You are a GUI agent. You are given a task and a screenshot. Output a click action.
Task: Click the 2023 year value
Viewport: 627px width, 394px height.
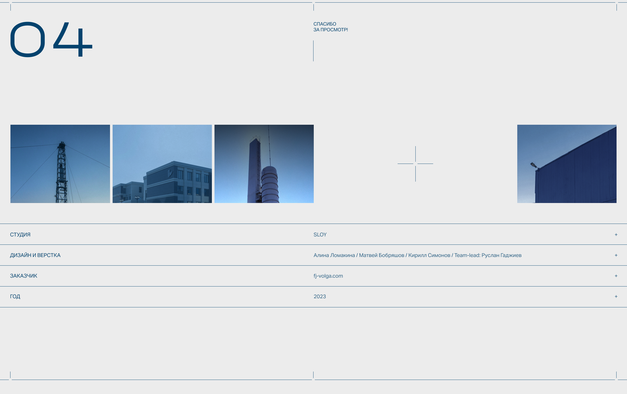pyautogui.click(x=320, y=296)
